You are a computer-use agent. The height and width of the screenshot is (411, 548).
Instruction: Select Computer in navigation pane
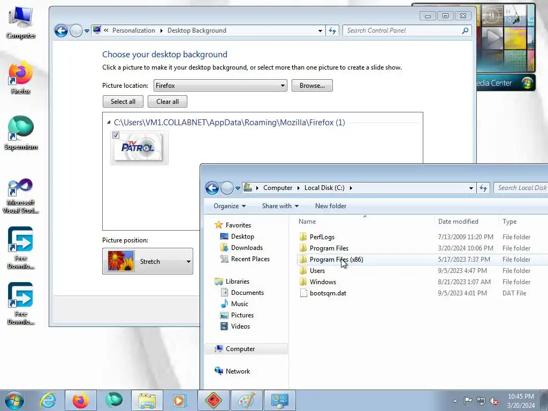[246, 349]
